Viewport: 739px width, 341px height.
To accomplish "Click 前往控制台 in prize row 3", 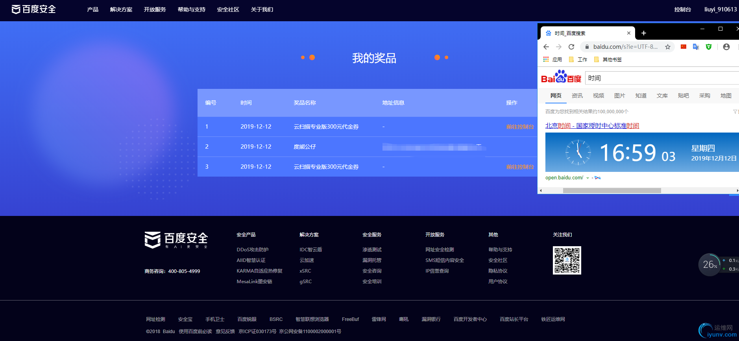I will tap(520, 167).
